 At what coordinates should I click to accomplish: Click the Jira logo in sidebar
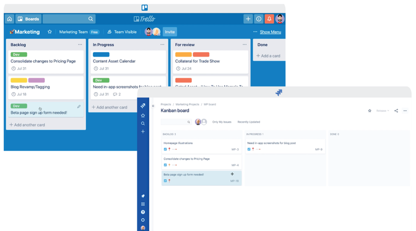(142, 106)
